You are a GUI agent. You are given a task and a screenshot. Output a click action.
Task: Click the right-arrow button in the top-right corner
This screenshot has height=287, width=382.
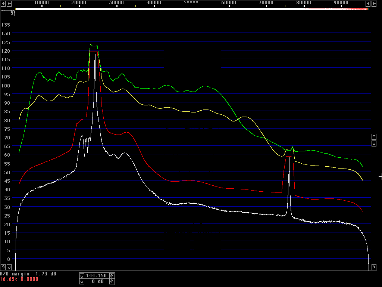[368, 3]
